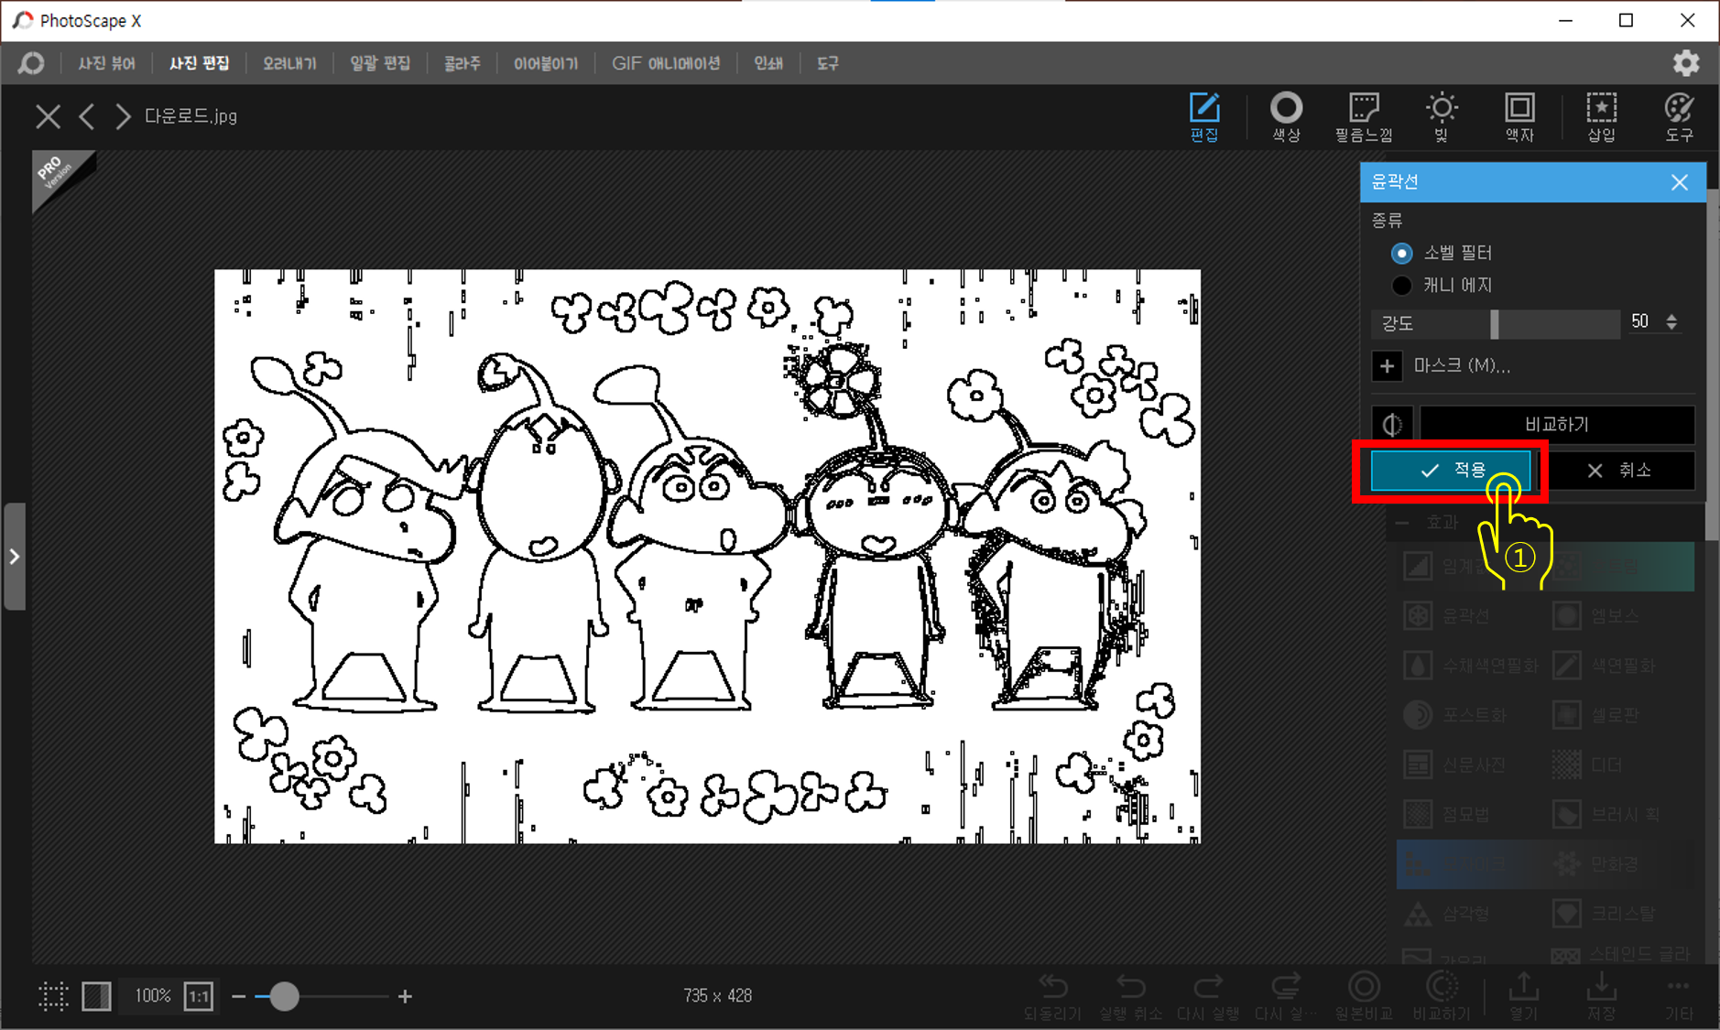Image resolution: width=1720 pixels, height=1030 pixels.
Task: Switch to 인쇄 tab
Action: [768, 63]
